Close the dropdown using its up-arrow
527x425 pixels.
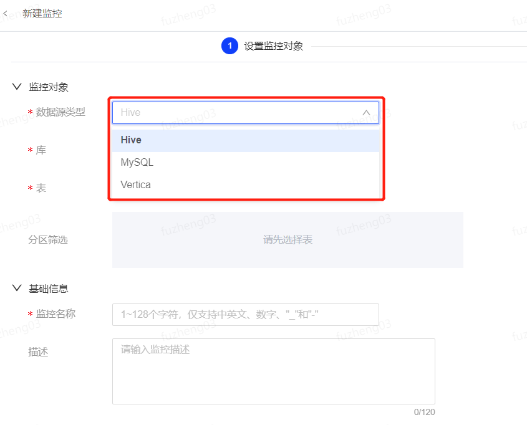click(366, 113)
